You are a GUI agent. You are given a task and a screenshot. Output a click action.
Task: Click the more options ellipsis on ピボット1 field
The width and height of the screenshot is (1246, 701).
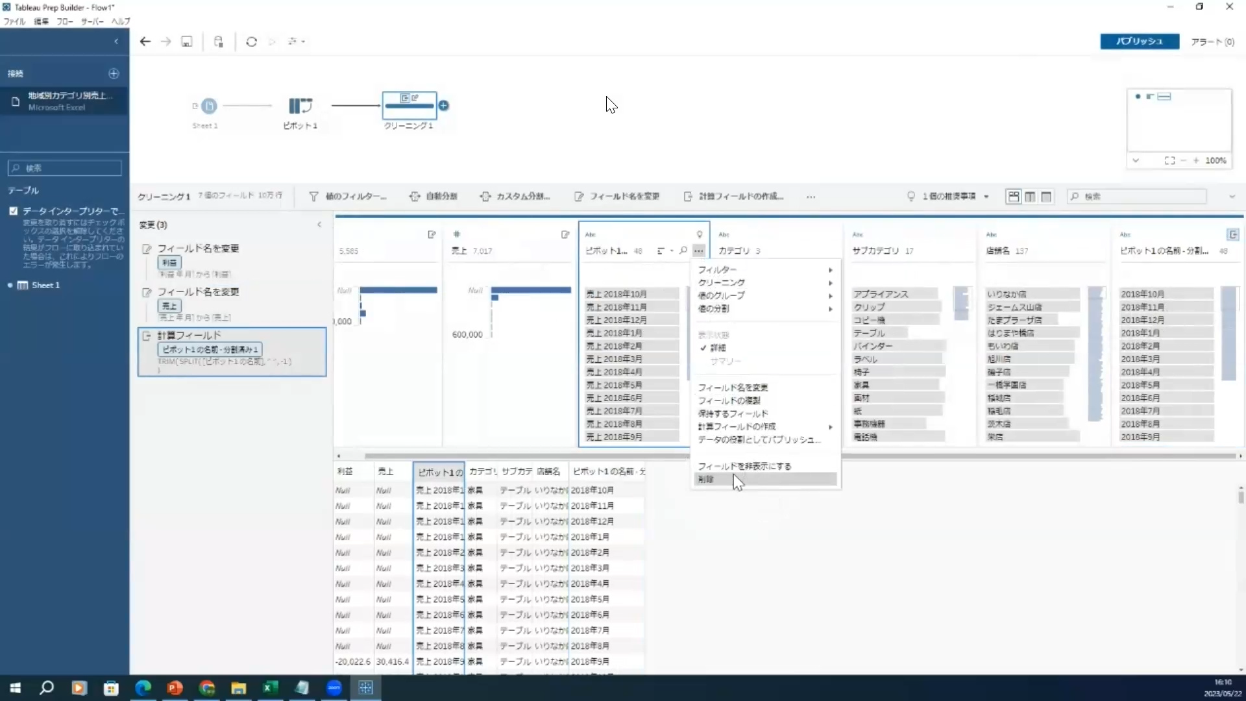click(698, 251)
